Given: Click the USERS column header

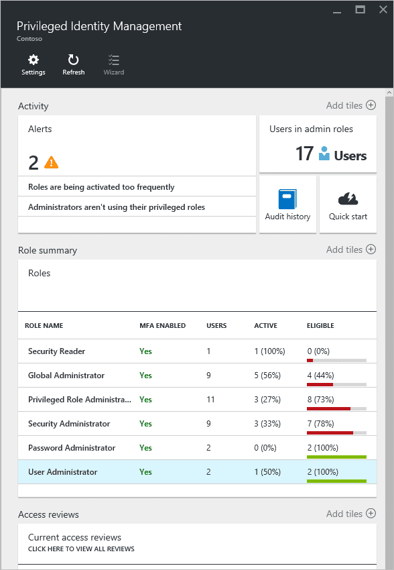Looking at the screenshot, I should tap(216, 326).
